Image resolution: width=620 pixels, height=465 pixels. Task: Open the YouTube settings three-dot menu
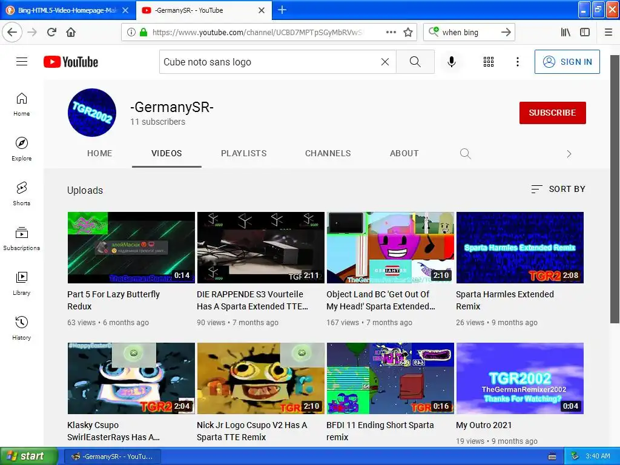(517, 62)
